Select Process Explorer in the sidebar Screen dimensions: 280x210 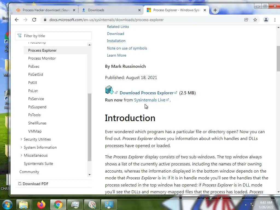[42, 50]
